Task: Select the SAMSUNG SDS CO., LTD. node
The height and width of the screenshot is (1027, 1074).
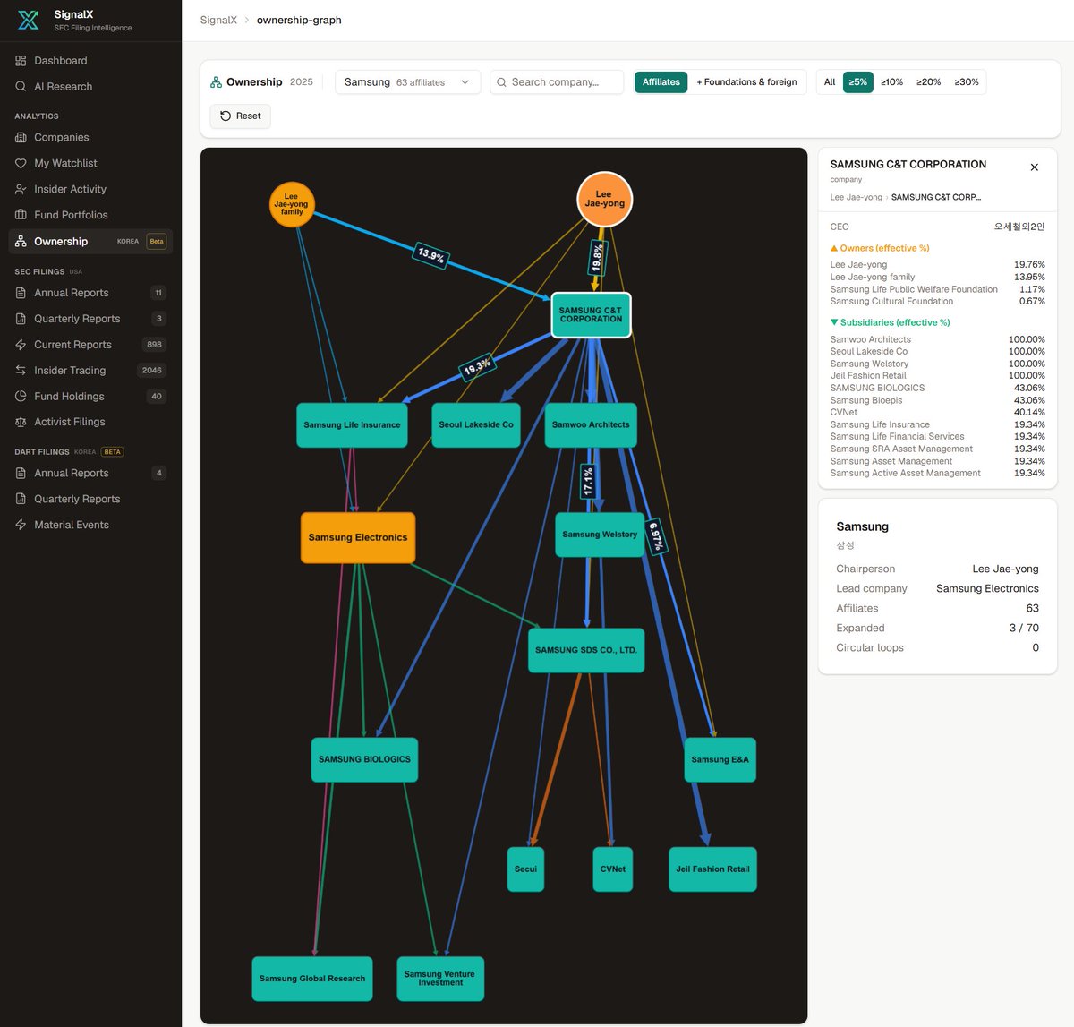Action: tap(586, 651)
